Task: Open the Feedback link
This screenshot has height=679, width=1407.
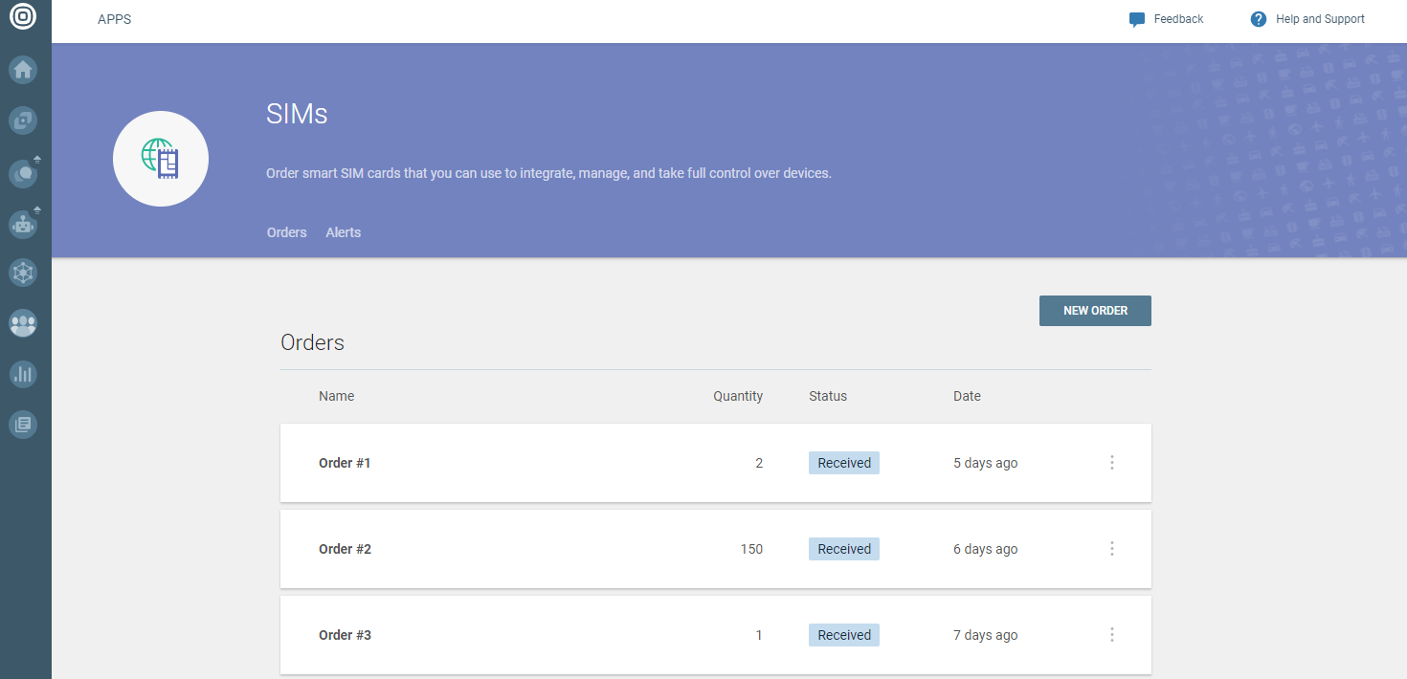Action: (x=1167, y=19)
